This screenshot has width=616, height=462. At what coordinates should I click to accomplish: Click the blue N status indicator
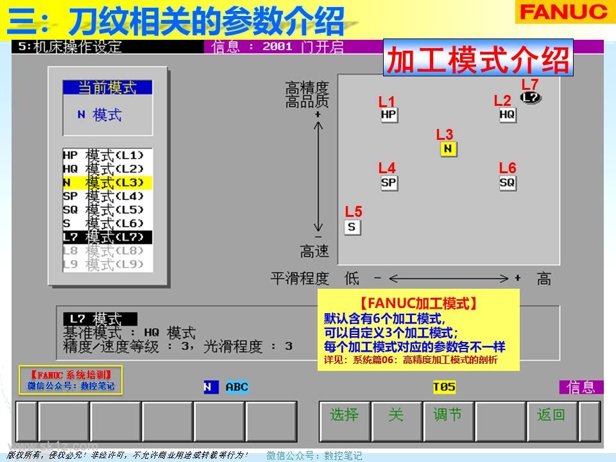click(x=210, y=387)
